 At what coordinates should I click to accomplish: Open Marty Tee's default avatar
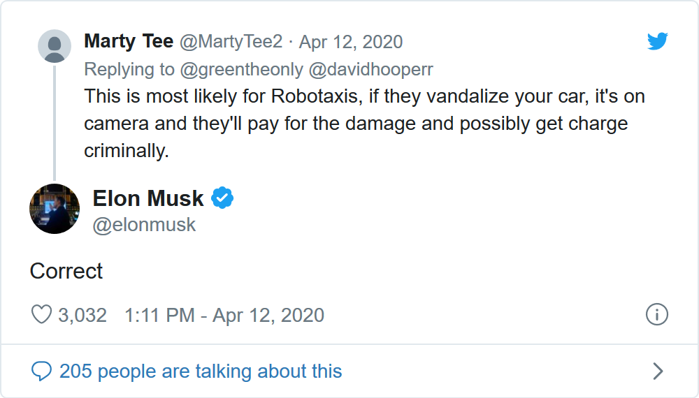(54, 46)
